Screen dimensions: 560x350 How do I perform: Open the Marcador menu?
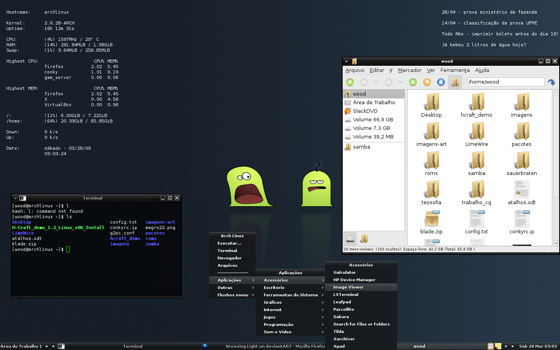coord(409,70)
